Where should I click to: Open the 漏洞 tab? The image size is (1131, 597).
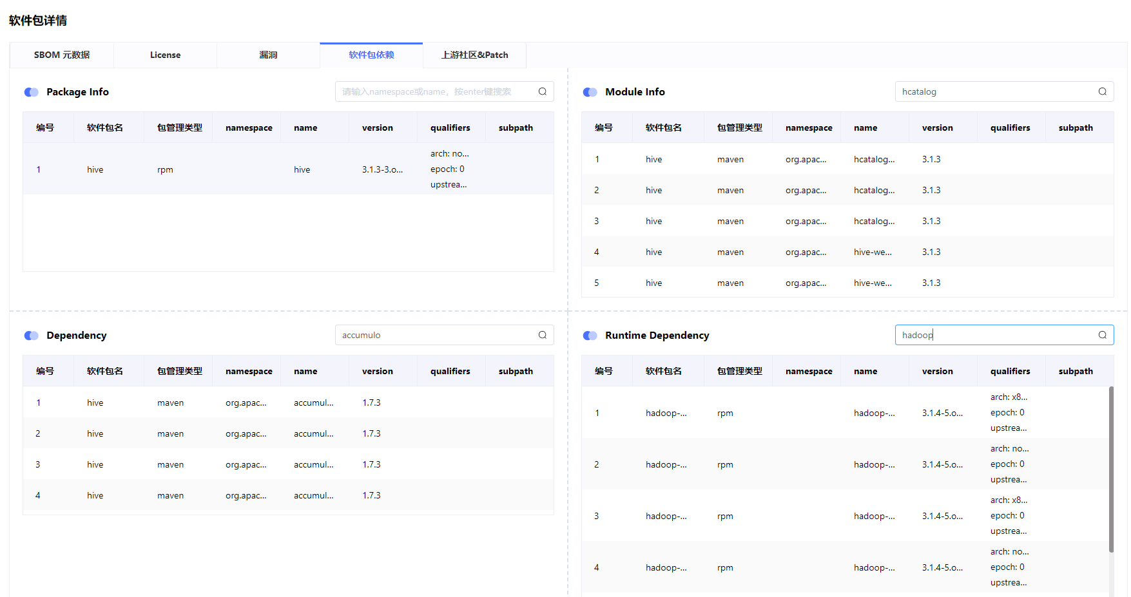point(268,55)
